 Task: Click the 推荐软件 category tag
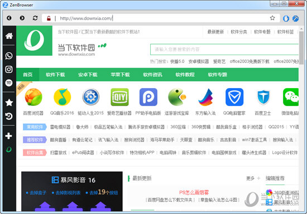35,140
